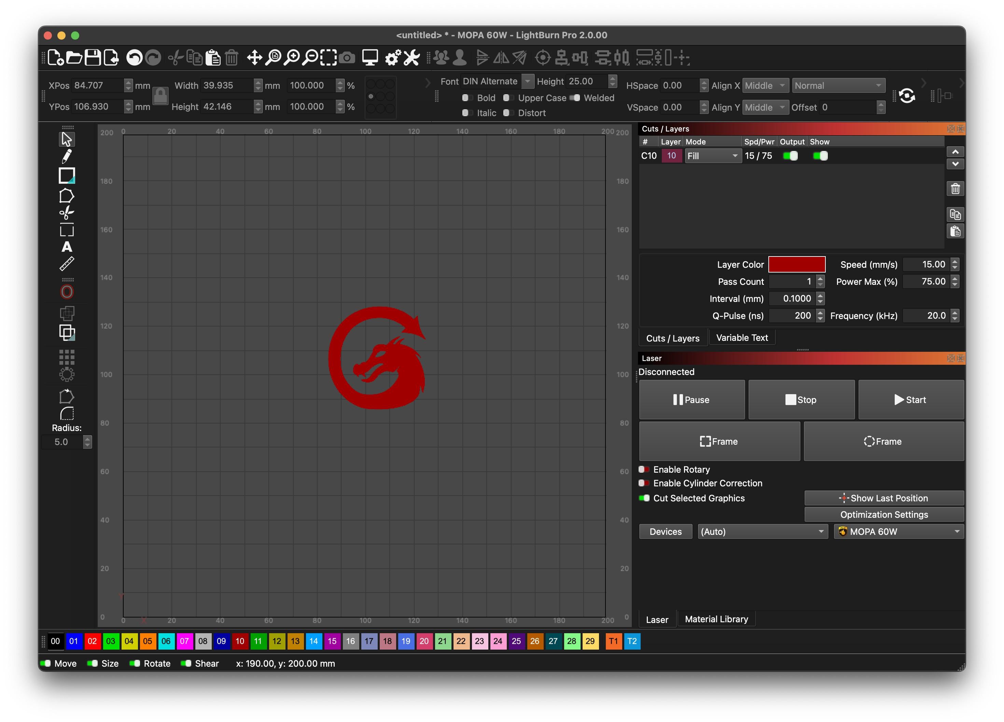Click the Pause button
Screen dimensions: 1004x722
(692, 400)
